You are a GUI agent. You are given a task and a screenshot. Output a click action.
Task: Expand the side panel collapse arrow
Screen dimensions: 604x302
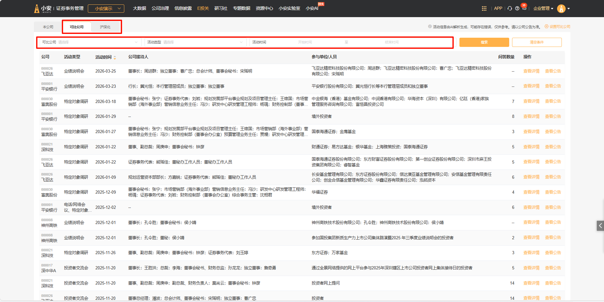[x=600, y=226]
